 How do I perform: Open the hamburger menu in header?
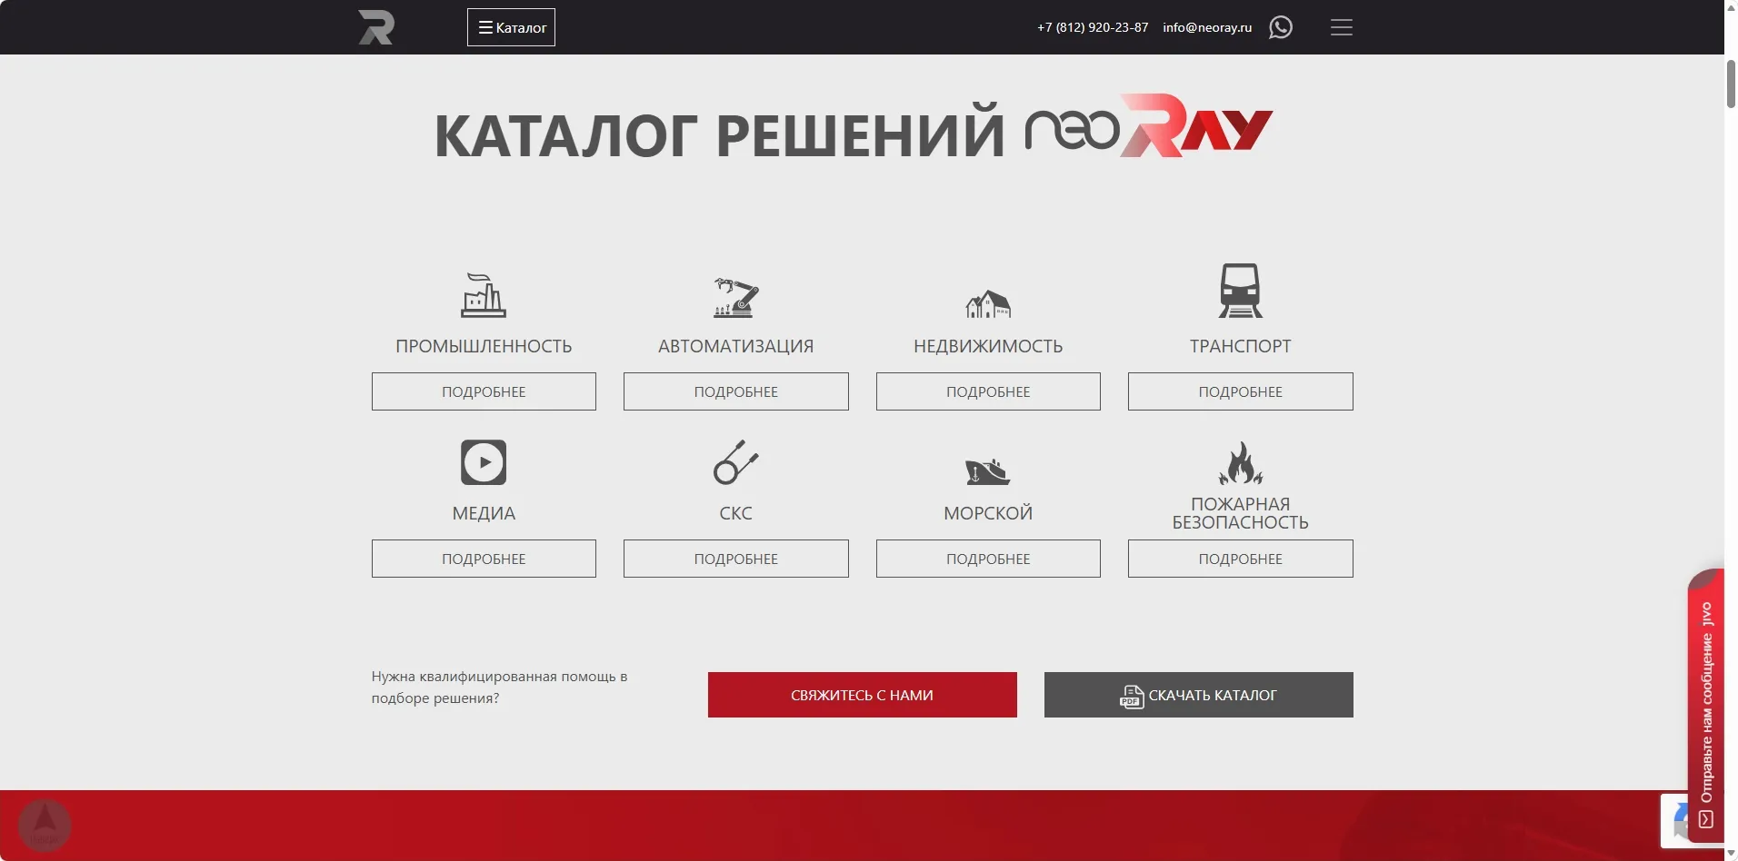tap(1342, 27)
